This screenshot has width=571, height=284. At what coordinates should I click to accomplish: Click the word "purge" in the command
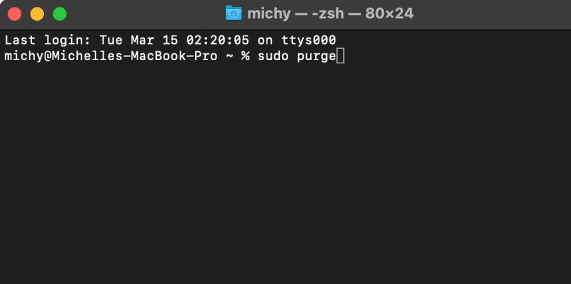pos(317,56)
